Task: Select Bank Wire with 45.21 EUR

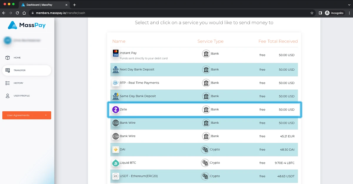Action: (x=128, y=136)
